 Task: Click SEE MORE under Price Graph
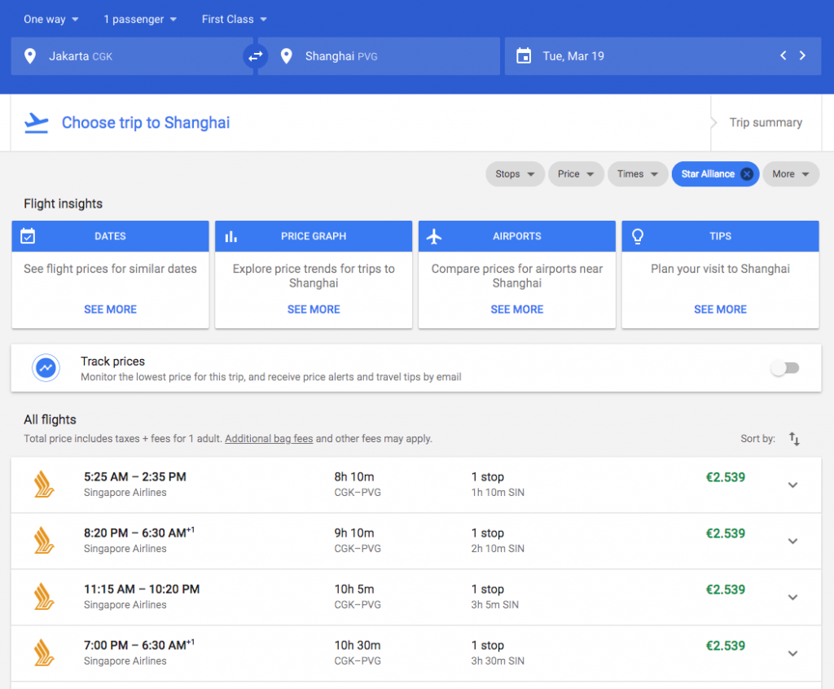[314, 309]
